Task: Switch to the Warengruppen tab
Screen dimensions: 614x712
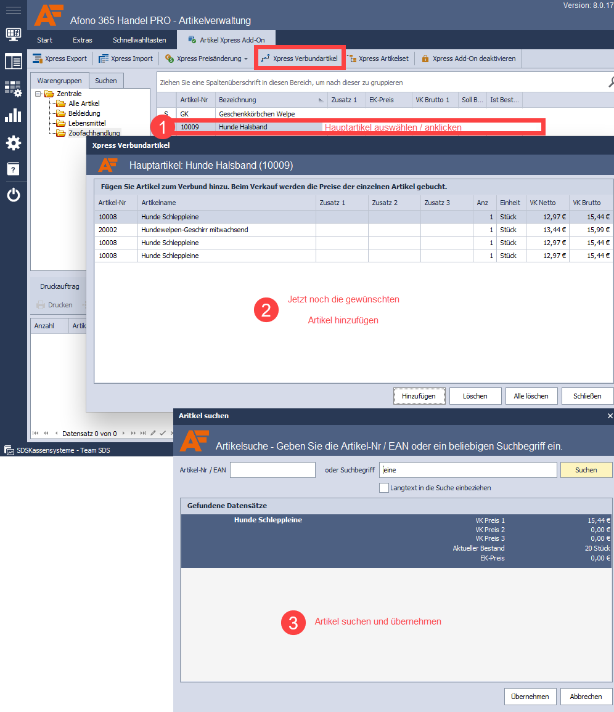Action: click(x=60, y=81)
